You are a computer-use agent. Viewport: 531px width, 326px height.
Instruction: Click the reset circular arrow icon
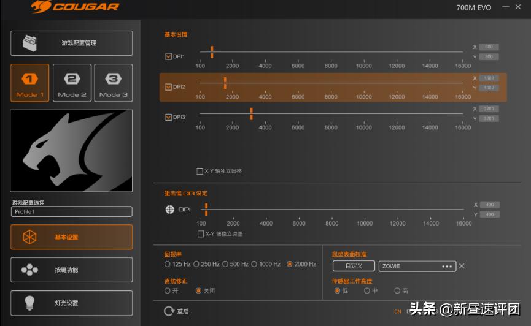click(x=169, y=311)
